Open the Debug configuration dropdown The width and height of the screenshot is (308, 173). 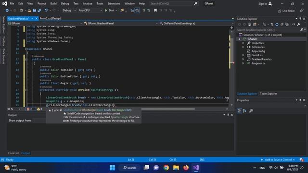click(69, 11)
